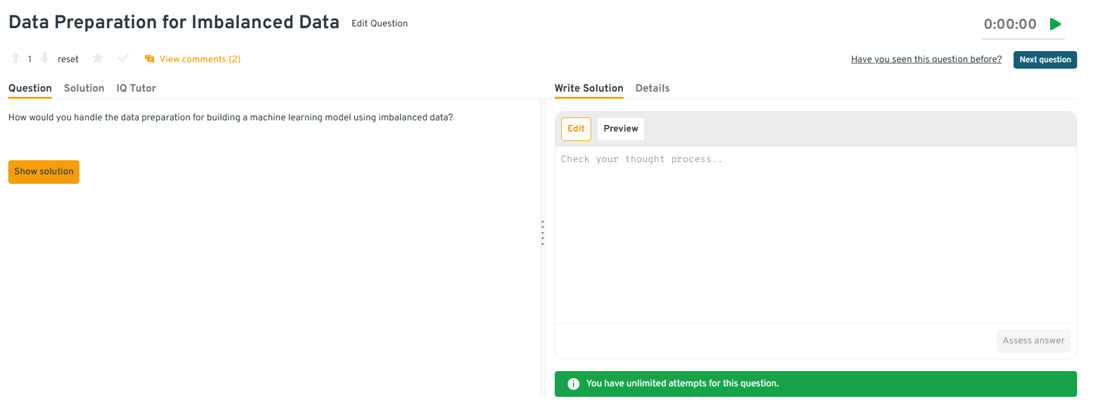Viewport: 1093px width, 411px height.
Task: Bookmark the question with the star icon
Action: pyautogui.click(x=98, y=58)
